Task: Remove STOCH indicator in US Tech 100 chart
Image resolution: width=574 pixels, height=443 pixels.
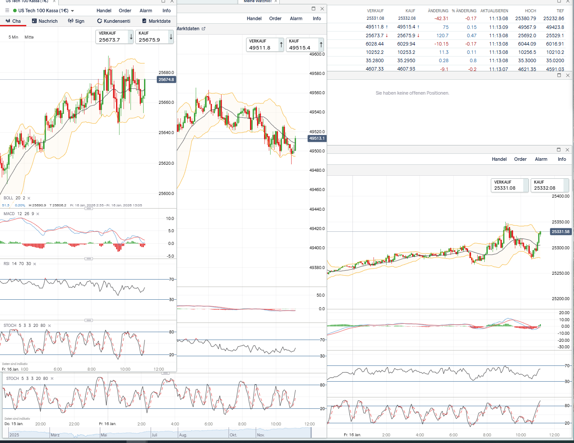Action: (49, 326)
